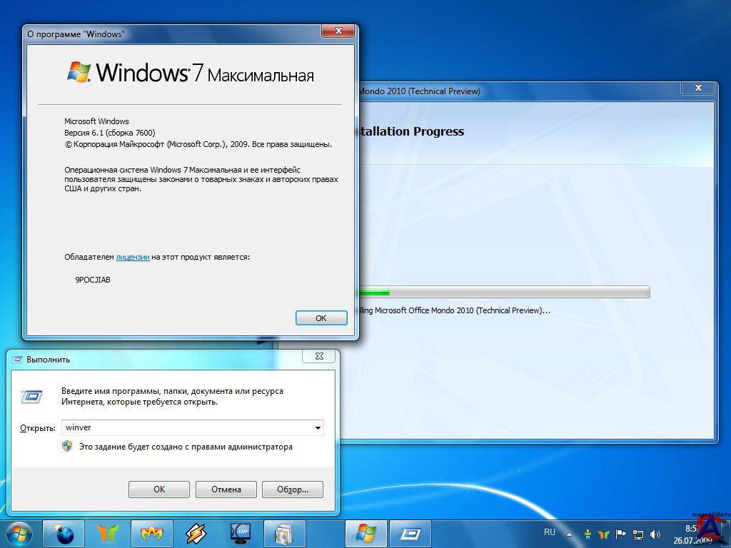Click OK in the About Windows dialog
Image resolution: width=731 pixels, height=548 pixels.
321,318
